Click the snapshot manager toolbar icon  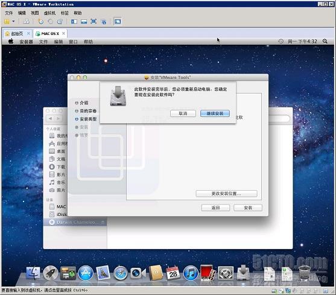pyautogui.click(x=60, y=22)
